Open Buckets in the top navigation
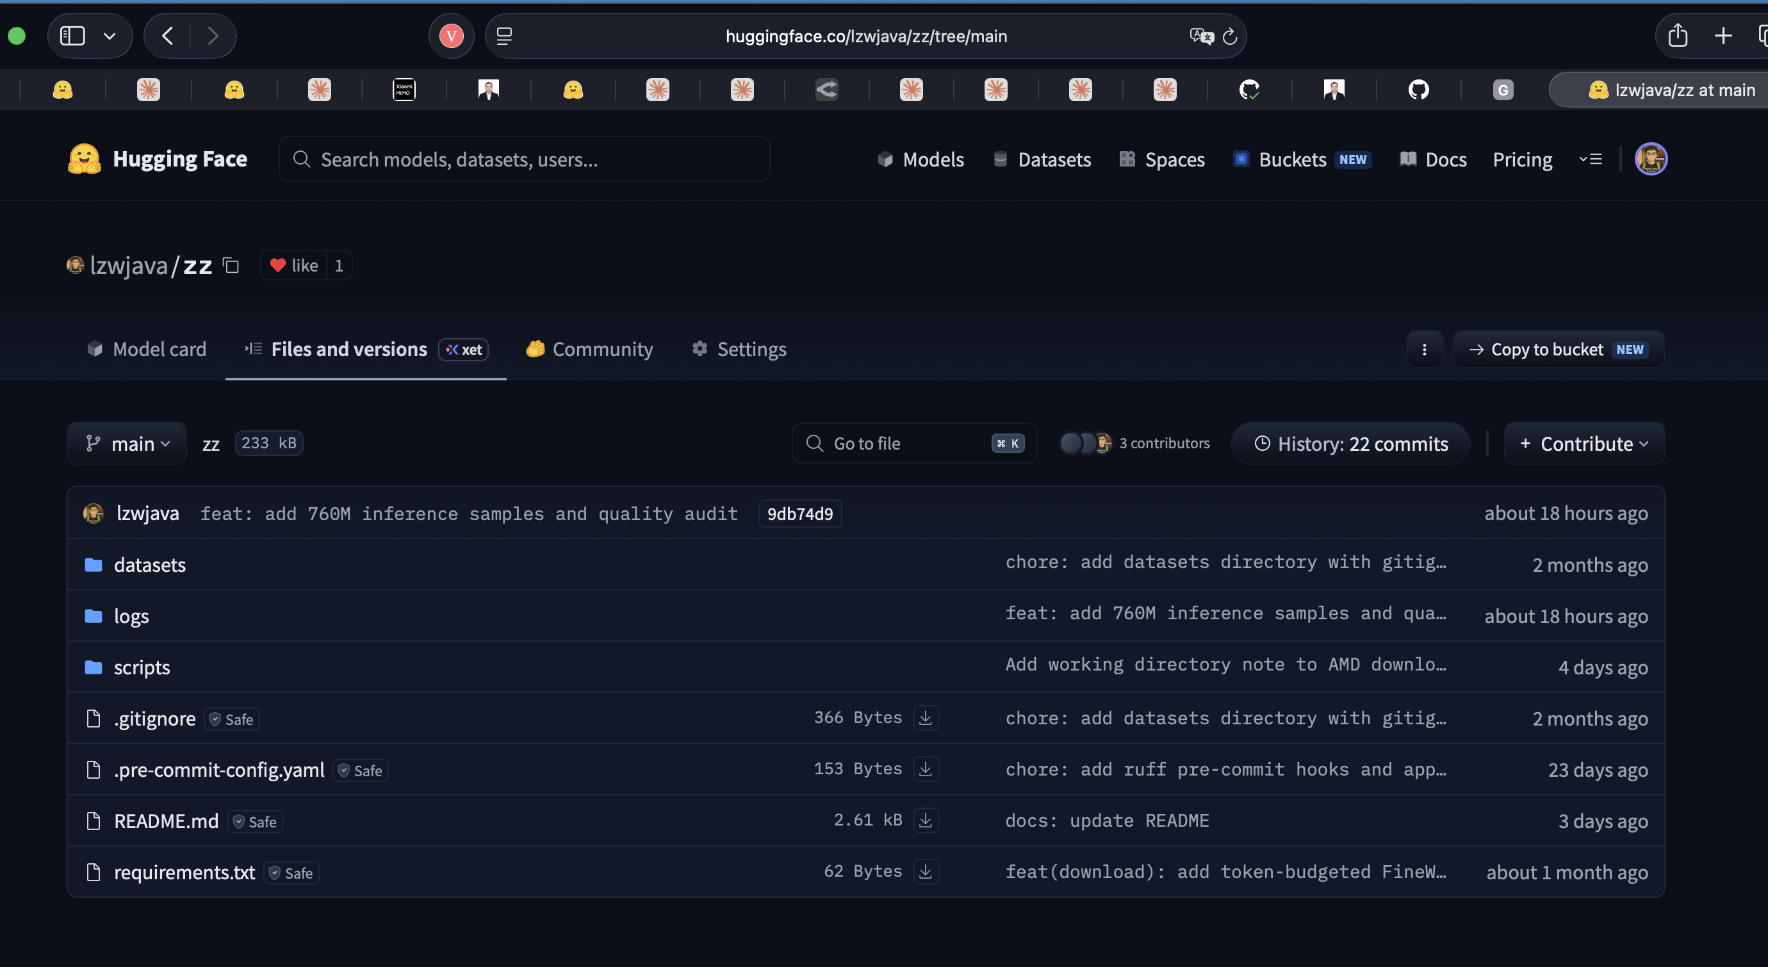 (x=1302, y=159)
